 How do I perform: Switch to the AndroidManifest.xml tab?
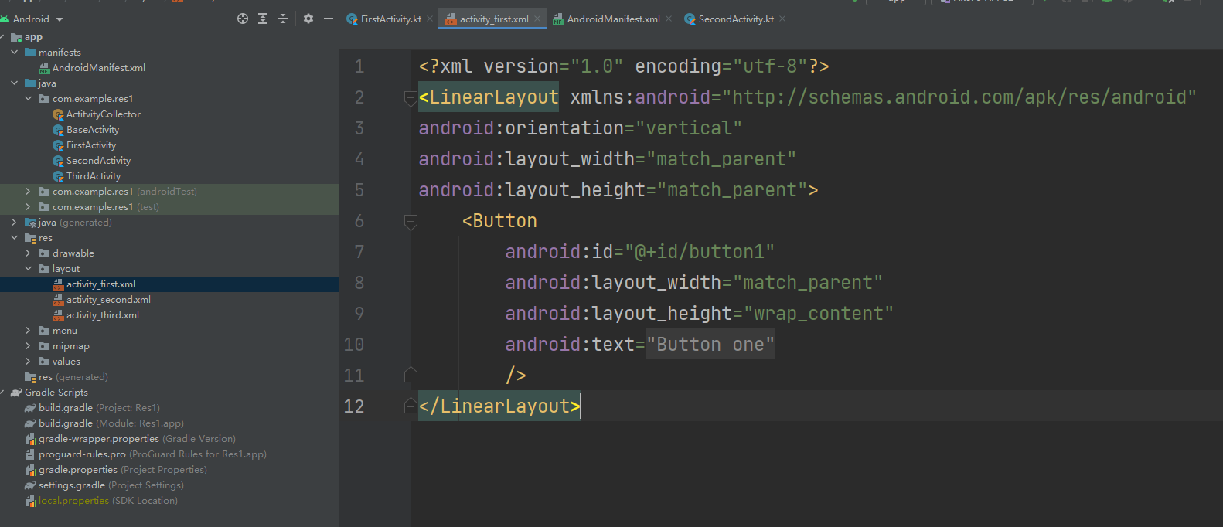pyautogui.click(x=613, y=19)
